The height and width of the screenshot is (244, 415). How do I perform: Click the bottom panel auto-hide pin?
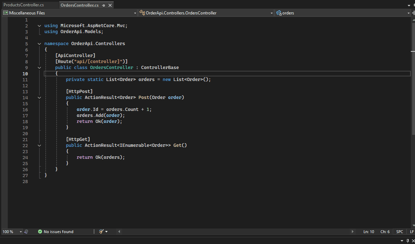tap(408, 240)
